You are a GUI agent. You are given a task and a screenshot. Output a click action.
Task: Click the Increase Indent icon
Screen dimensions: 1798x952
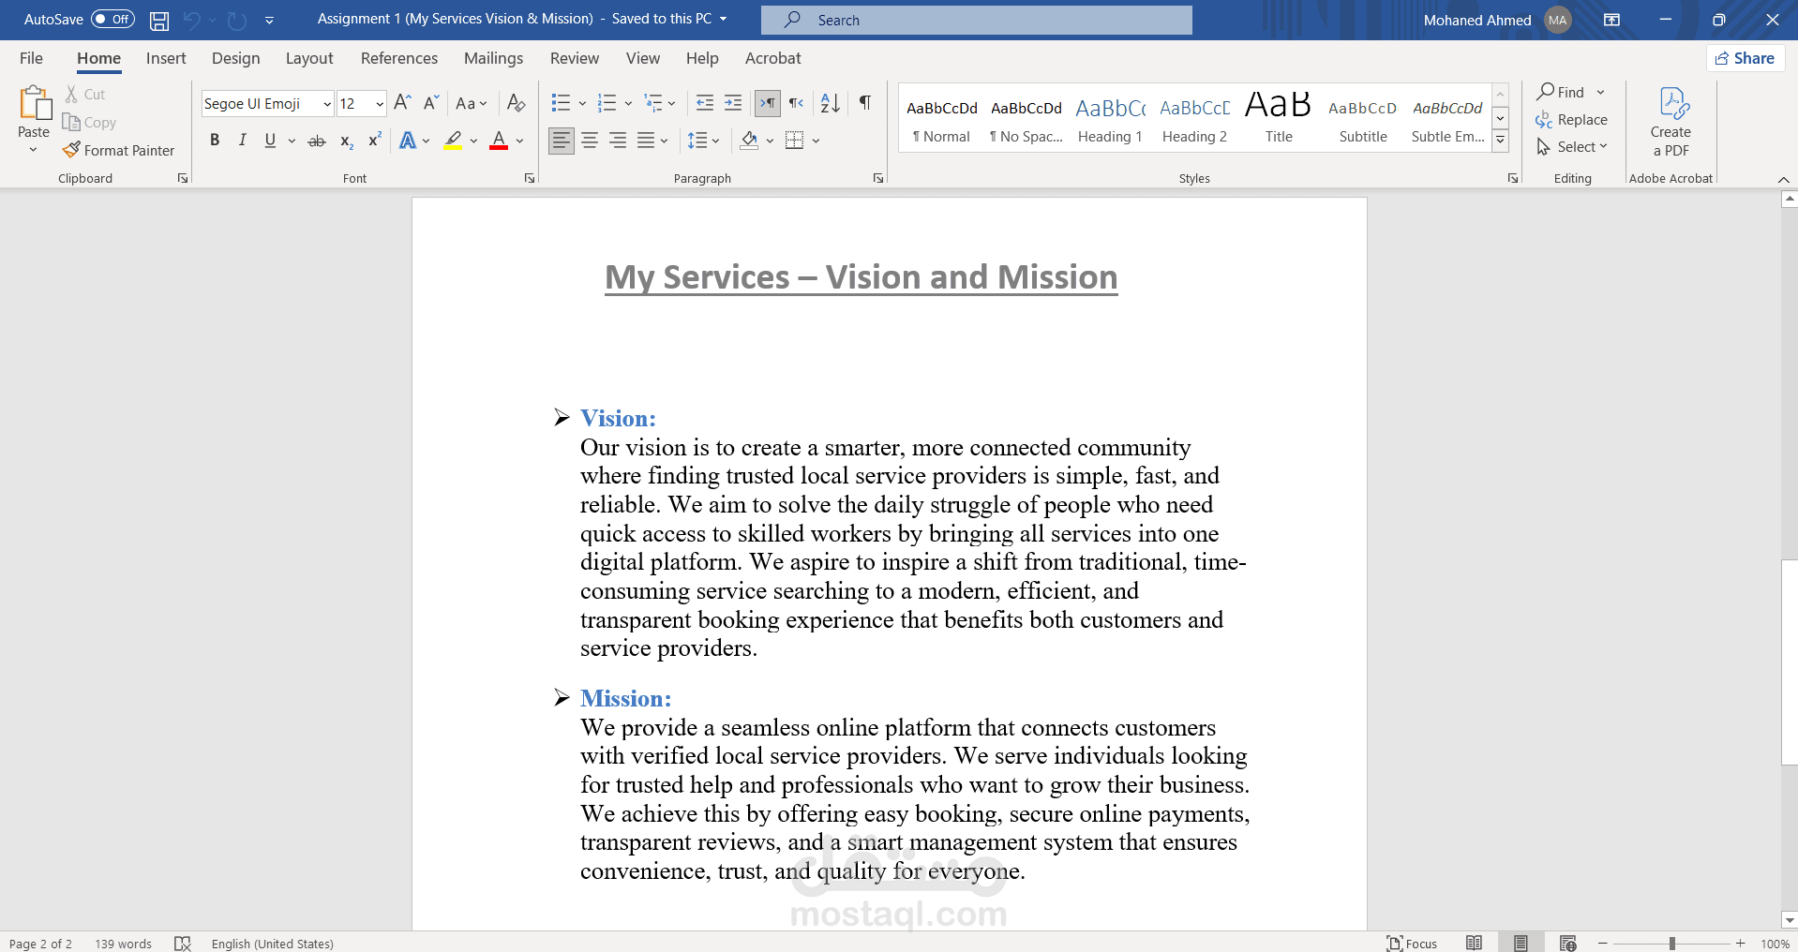pyautogui.click(x=733, y=103)
